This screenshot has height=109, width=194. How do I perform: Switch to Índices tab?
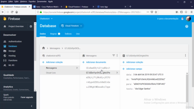tap(68, 34)
